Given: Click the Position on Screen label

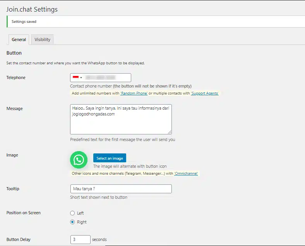Looking at the screenshot, I should point(24,213).
